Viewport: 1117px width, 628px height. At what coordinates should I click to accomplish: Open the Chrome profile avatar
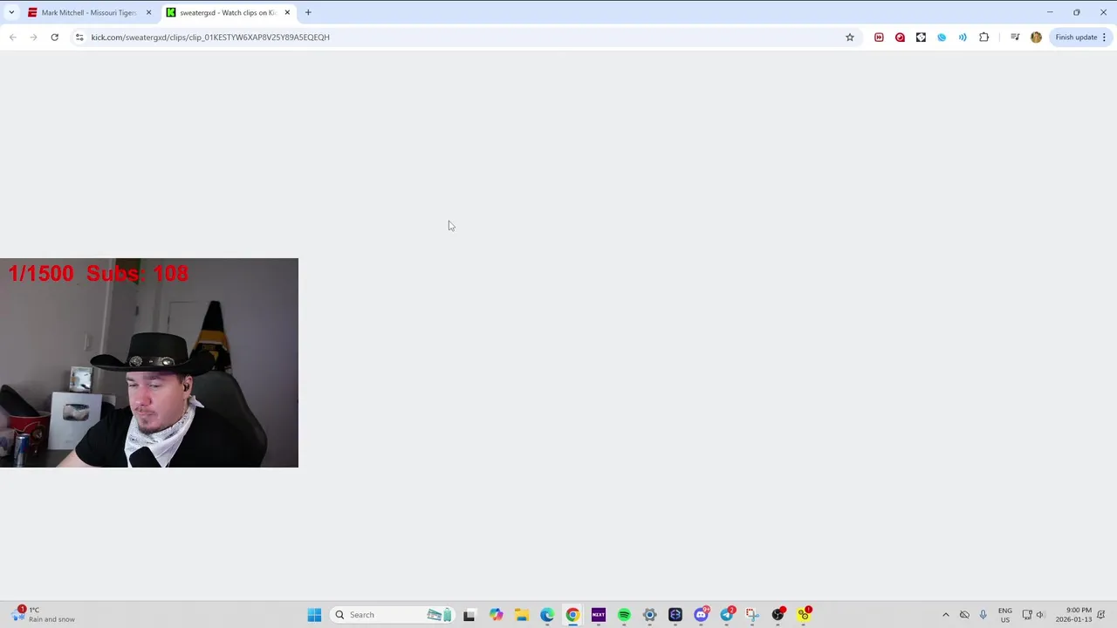click(x=1036, y=38)
